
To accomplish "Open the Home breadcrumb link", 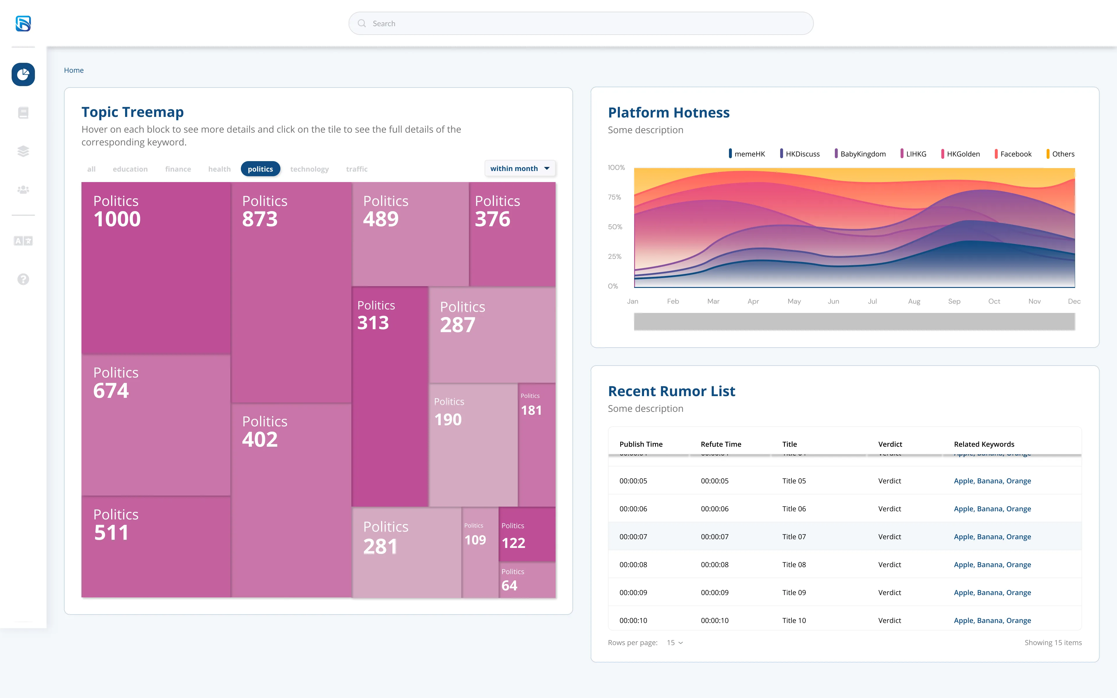I will [74, 70].
